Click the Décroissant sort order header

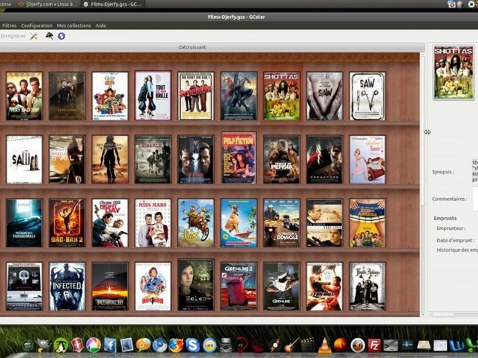[192, 47]
